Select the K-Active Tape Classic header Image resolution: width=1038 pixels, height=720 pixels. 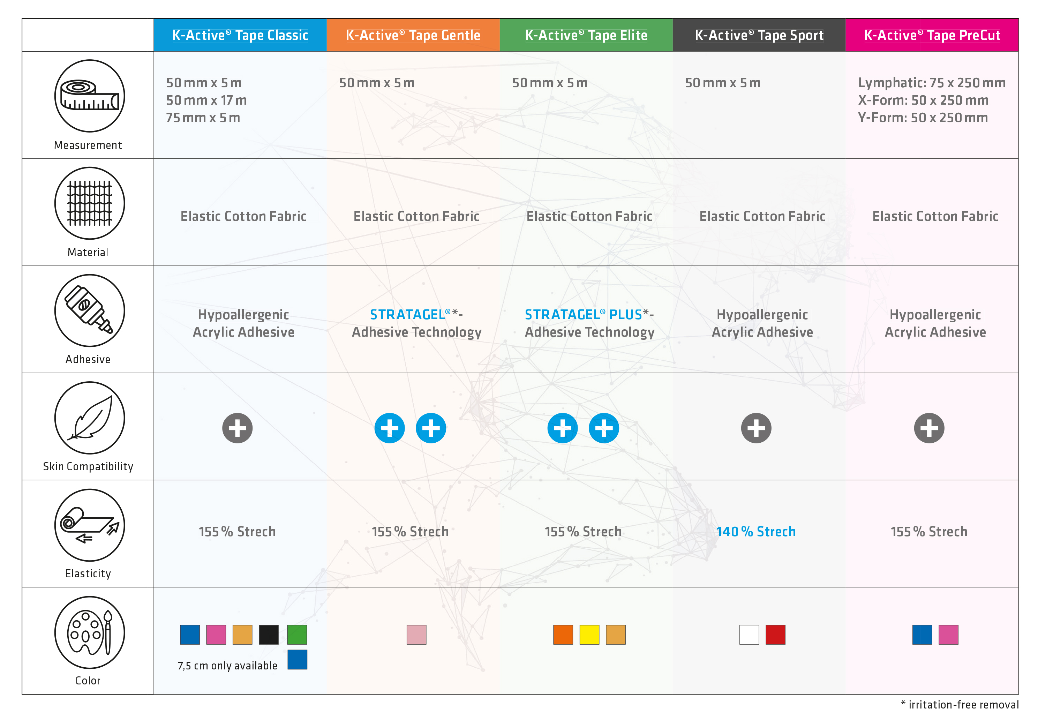coord(240,35)
